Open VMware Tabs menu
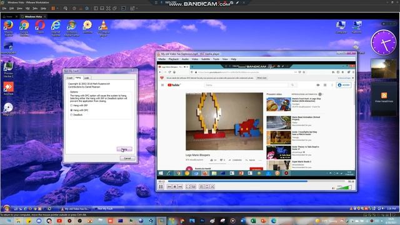Viewport: 400px width, 225px height. pos(35,8)
